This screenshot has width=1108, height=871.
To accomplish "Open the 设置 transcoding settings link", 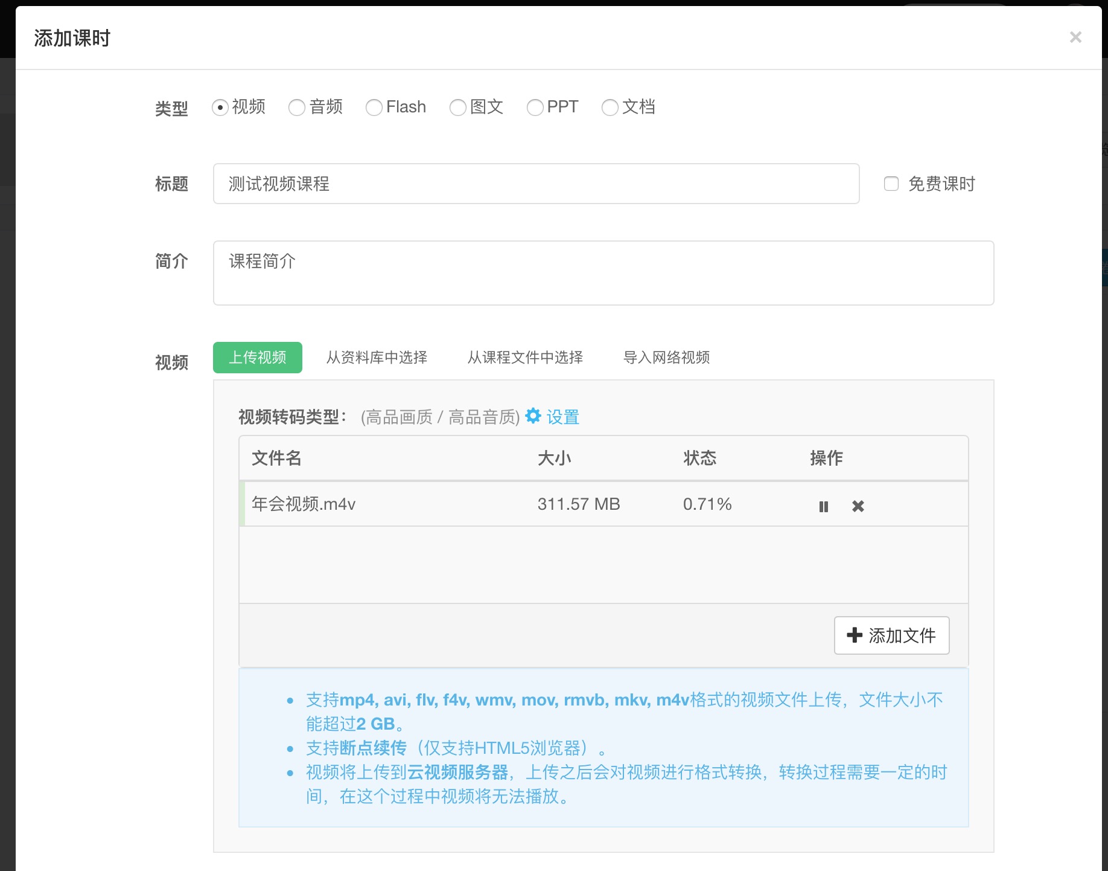I will click(562, 417).
